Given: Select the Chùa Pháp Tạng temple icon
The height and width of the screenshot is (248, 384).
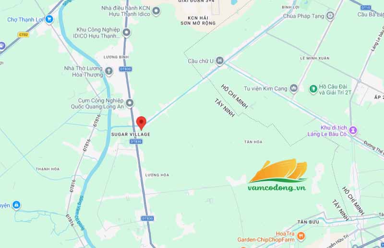Looking at the screenshot, I should point(330,15).
